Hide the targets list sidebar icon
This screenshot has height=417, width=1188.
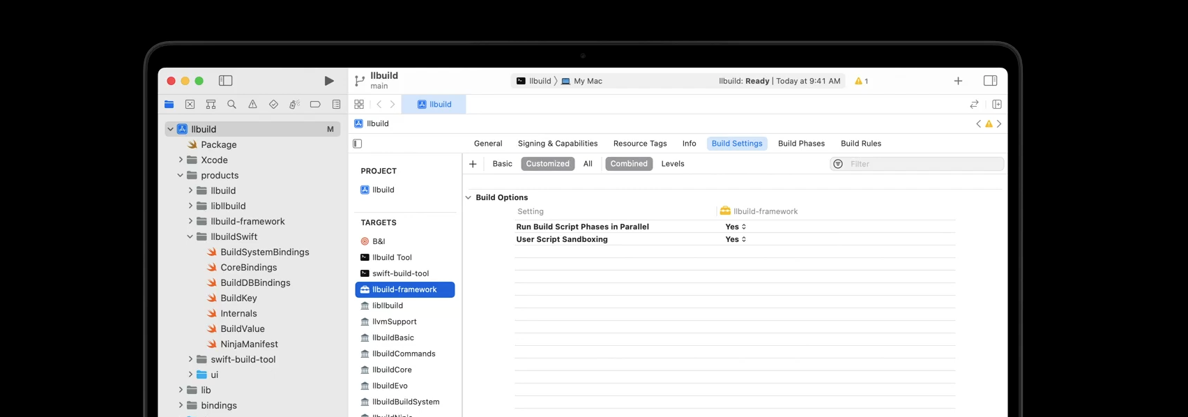(x=358, y=144)
